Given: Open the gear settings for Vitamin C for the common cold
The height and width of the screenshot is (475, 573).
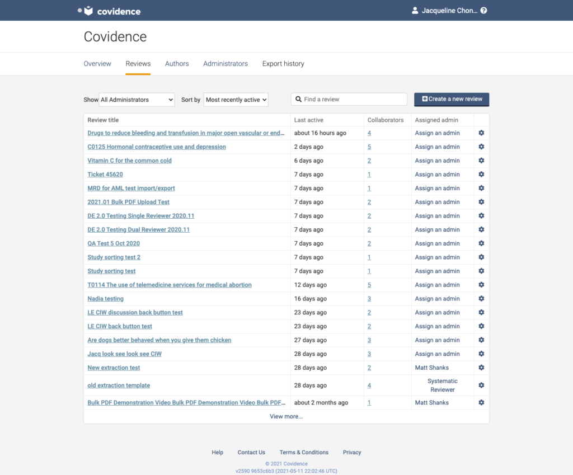Looking at the screenshot, I should 481,161.
